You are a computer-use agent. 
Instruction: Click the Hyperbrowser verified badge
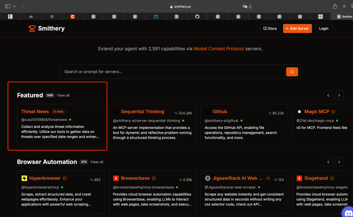tap(65, 178)
